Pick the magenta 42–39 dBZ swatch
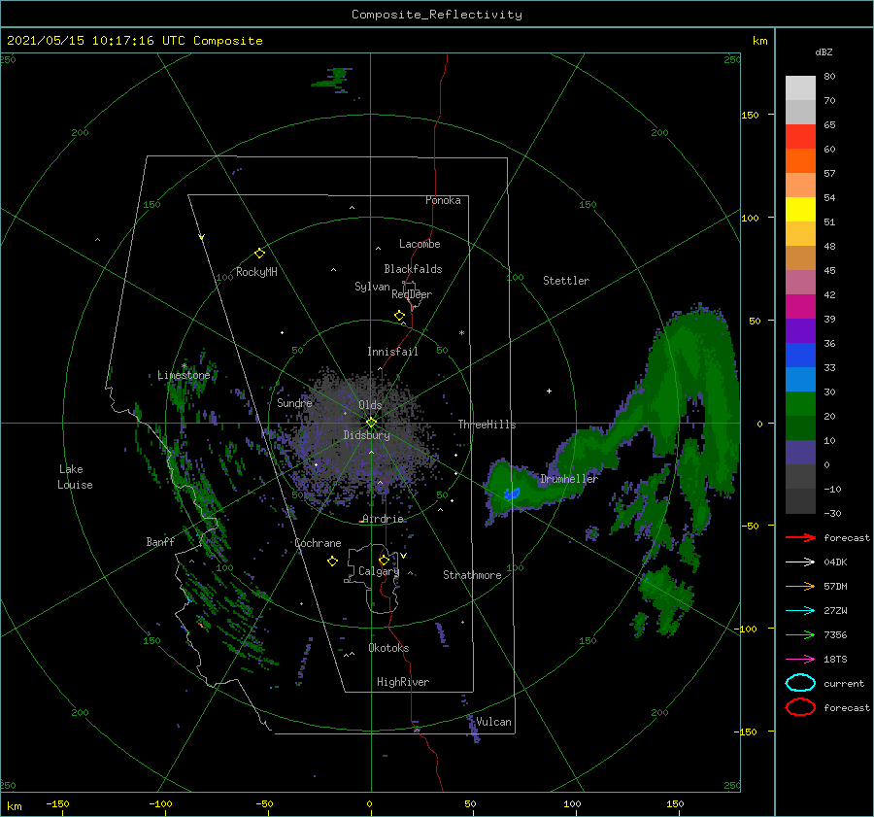Viewport: 874px width, 817px height. click(800, 307)
